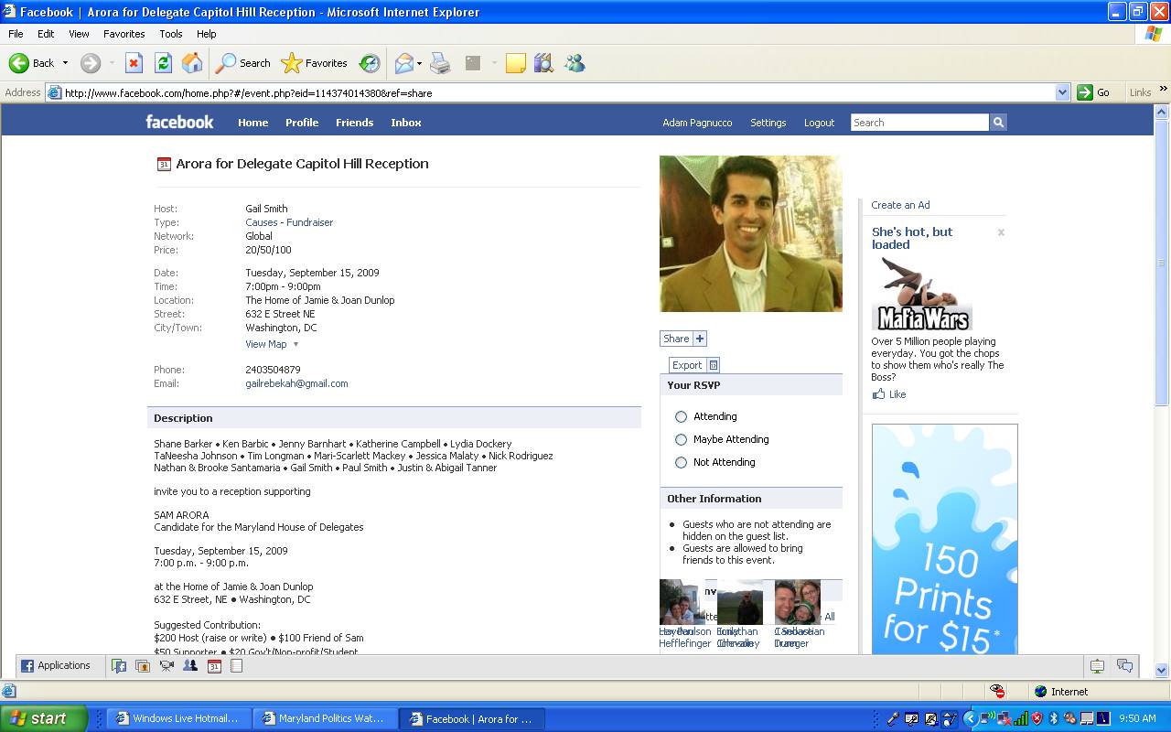This screenshot has height=732, width=1171.
Task: Click the Facebook search magnifier button
Action: tap(998, 123)
